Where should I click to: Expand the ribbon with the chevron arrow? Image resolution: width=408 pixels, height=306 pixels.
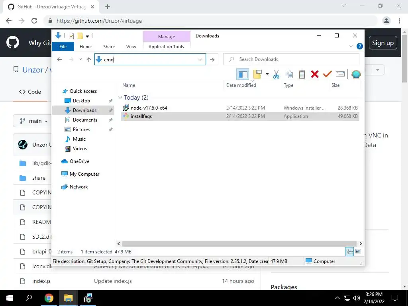pos(351,46)
